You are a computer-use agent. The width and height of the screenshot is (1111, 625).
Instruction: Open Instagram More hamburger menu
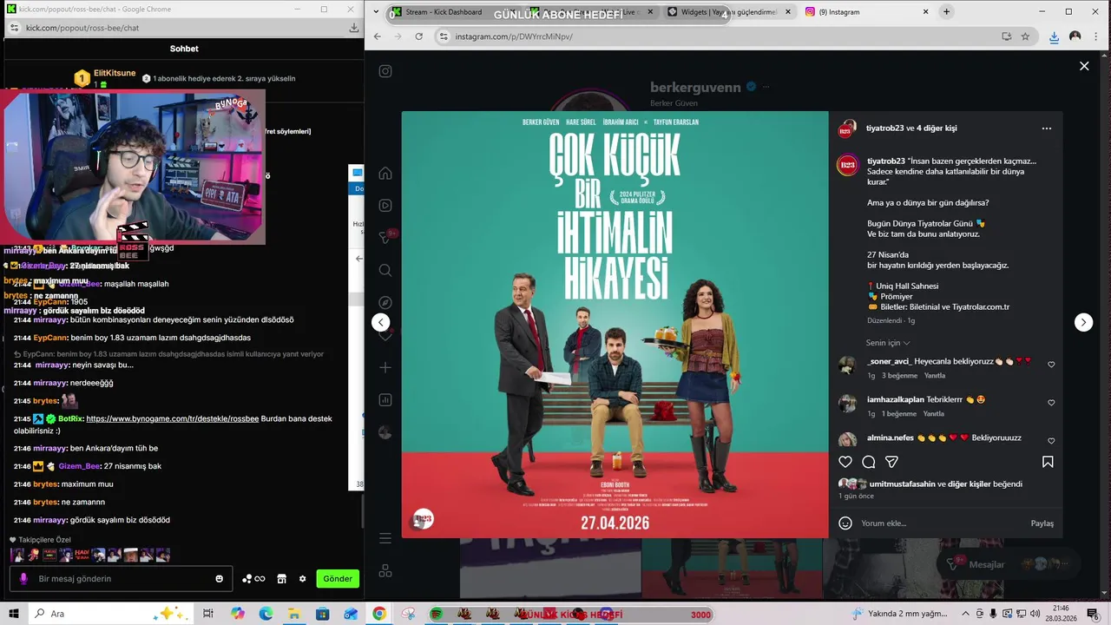pyautogui.click(x=385, y=538)
